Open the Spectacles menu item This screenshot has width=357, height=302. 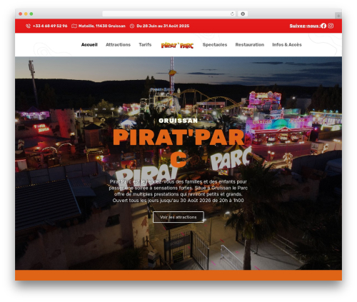point(215,45)
